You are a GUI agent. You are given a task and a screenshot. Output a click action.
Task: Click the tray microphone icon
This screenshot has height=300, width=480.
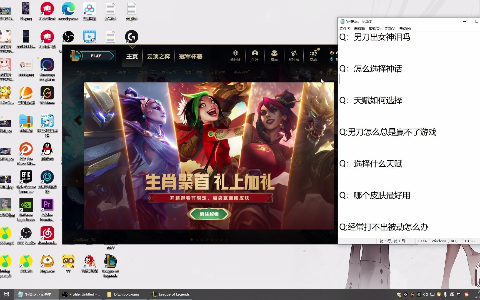pyautogui.click(x=445, y=294)
